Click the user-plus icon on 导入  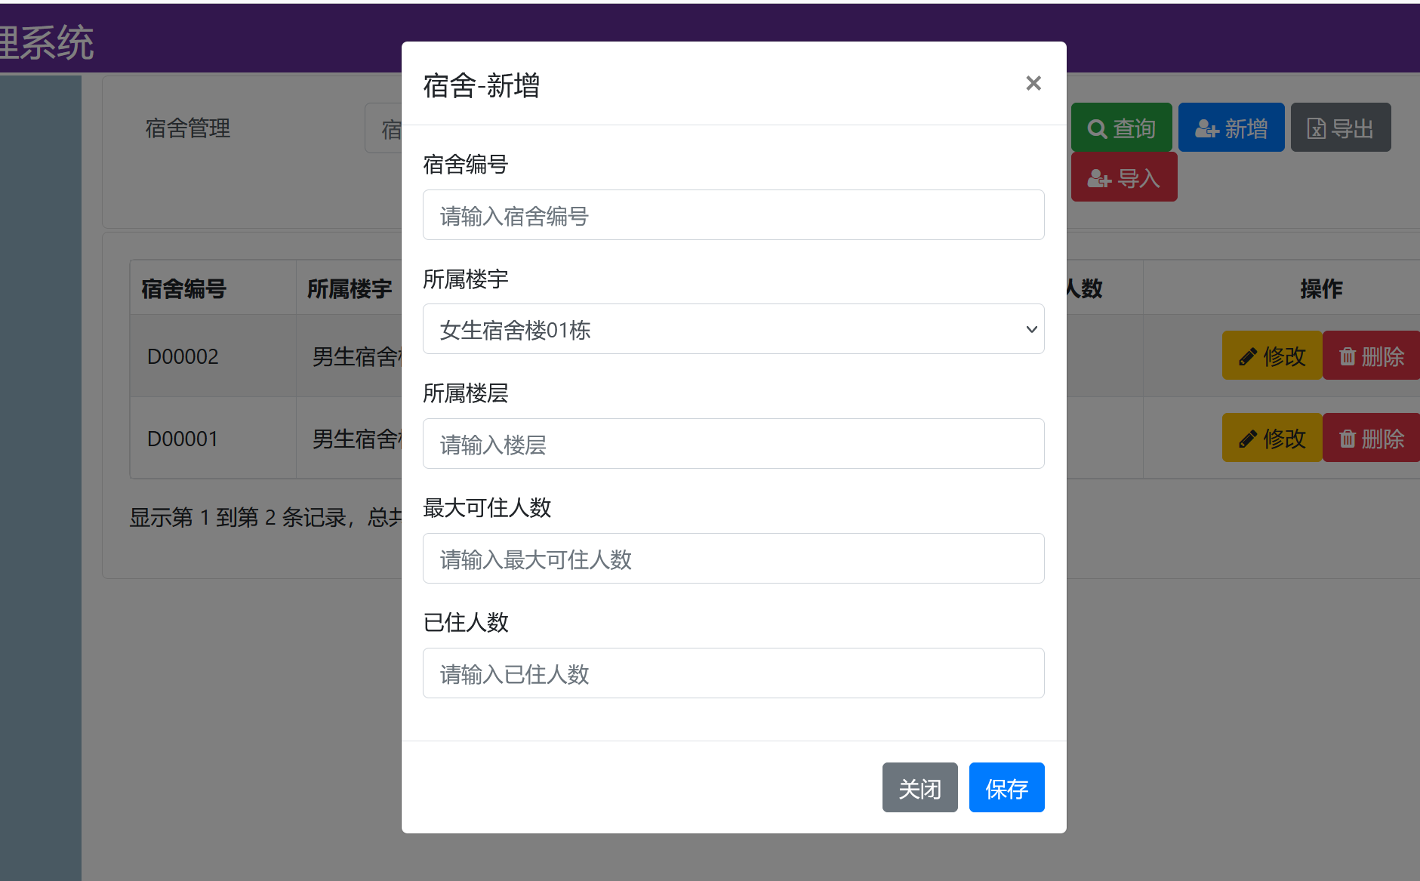click(x=1099, y=179)
